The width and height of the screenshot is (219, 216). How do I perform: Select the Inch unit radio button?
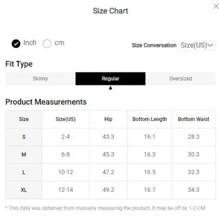16,44
